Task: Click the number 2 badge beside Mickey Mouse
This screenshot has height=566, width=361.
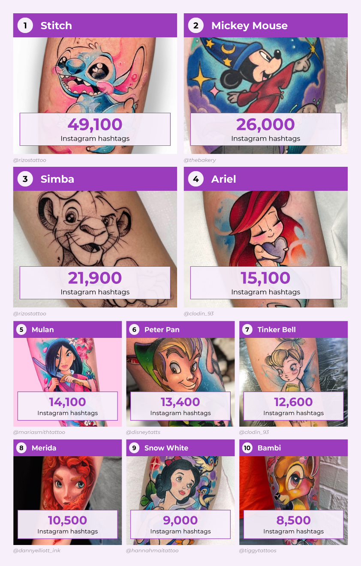Action: [x=196, y=25]
